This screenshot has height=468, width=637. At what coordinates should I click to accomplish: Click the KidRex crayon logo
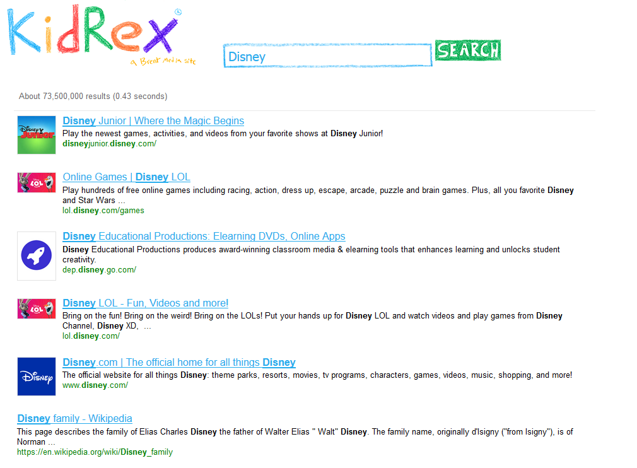[95, 31]
